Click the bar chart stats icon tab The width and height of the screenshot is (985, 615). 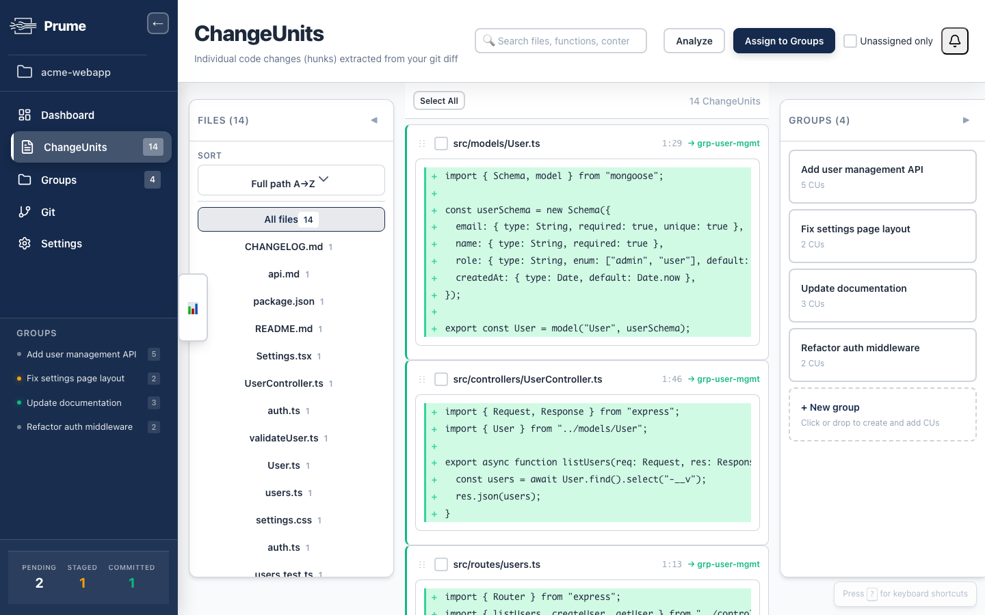pos(193,308)
